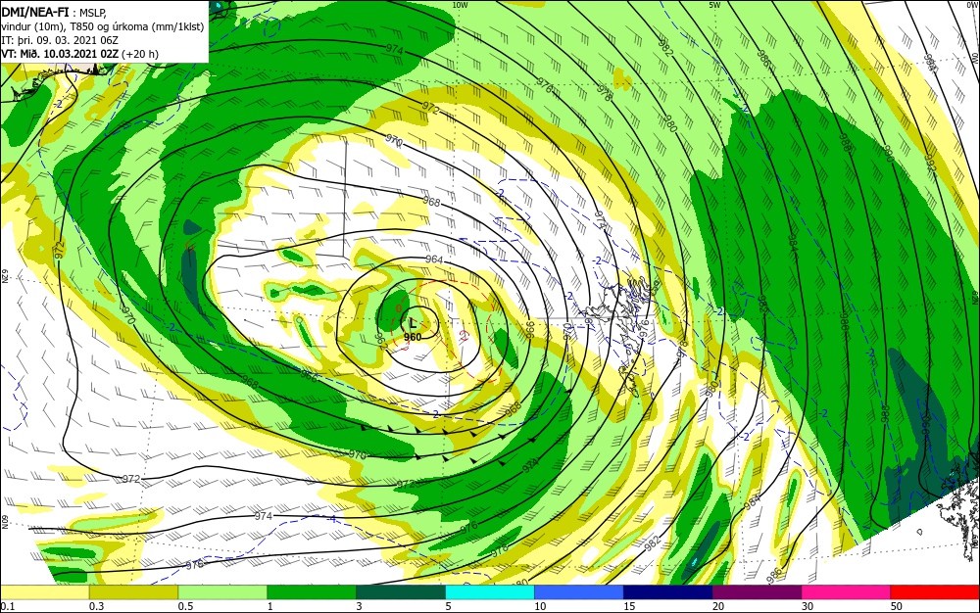Click the legend value label 10
This screenshot has height=613, width=980.
[541, 606]
